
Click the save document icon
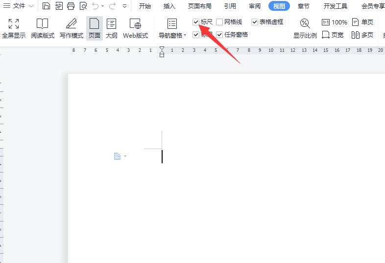46,6
